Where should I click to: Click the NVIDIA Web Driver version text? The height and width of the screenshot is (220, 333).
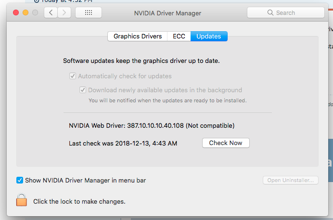pyautogui.click(x=152, y=126)
